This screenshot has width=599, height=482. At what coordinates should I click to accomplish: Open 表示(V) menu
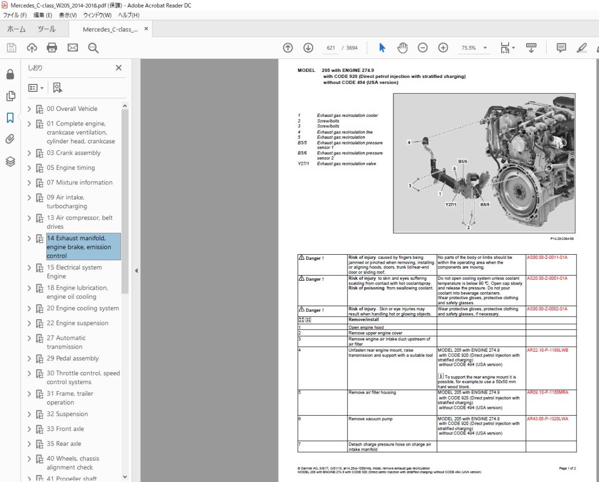click(x=68, y=15)
